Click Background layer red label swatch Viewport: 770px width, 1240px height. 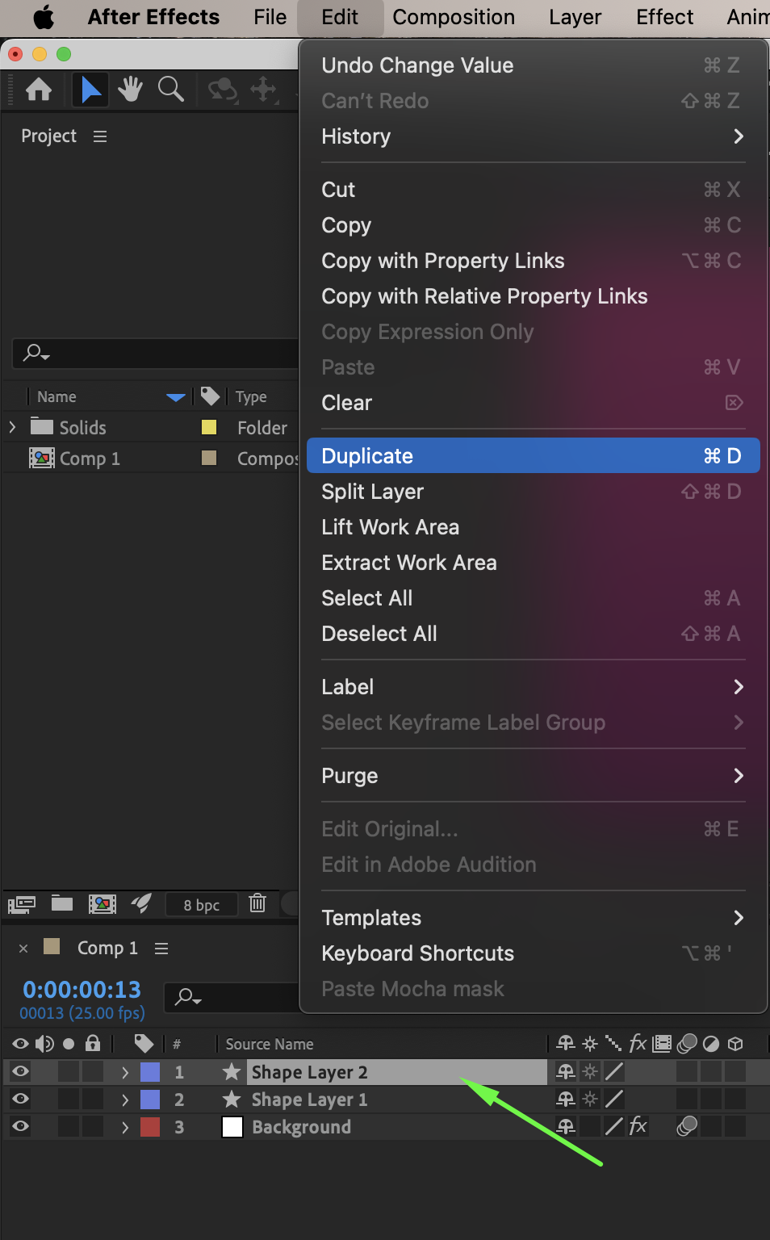point(150,1126)
